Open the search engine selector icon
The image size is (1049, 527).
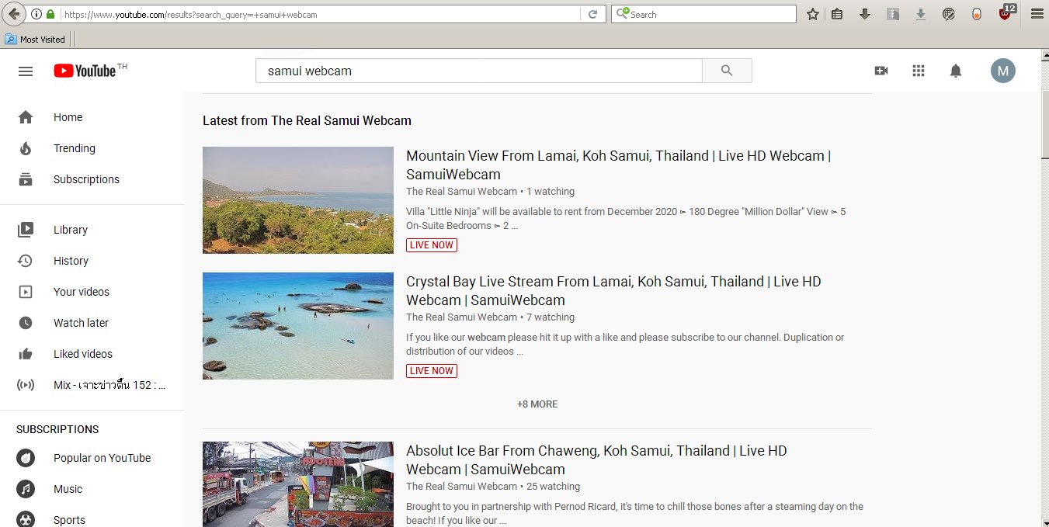[x=623, y=14]
